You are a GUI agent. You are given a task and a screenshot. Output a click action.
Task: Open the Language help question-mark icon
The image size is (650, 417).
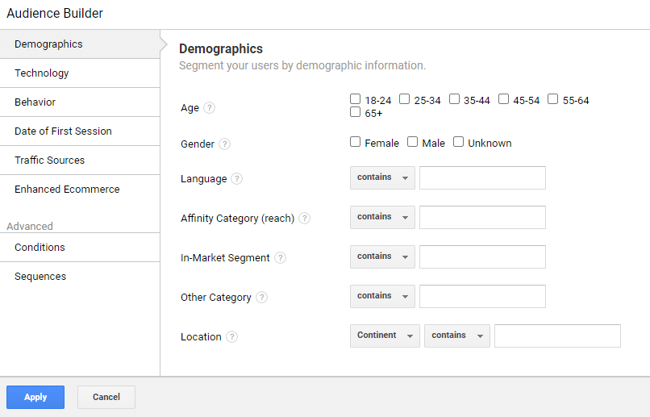[237, 178]
